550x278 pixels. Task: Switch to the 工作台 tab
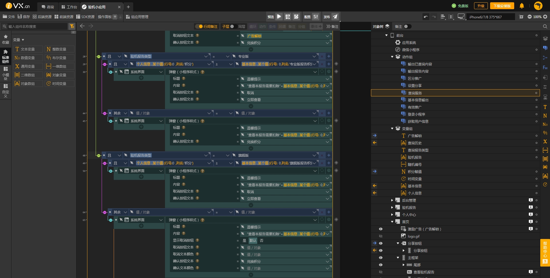(69, 7)
